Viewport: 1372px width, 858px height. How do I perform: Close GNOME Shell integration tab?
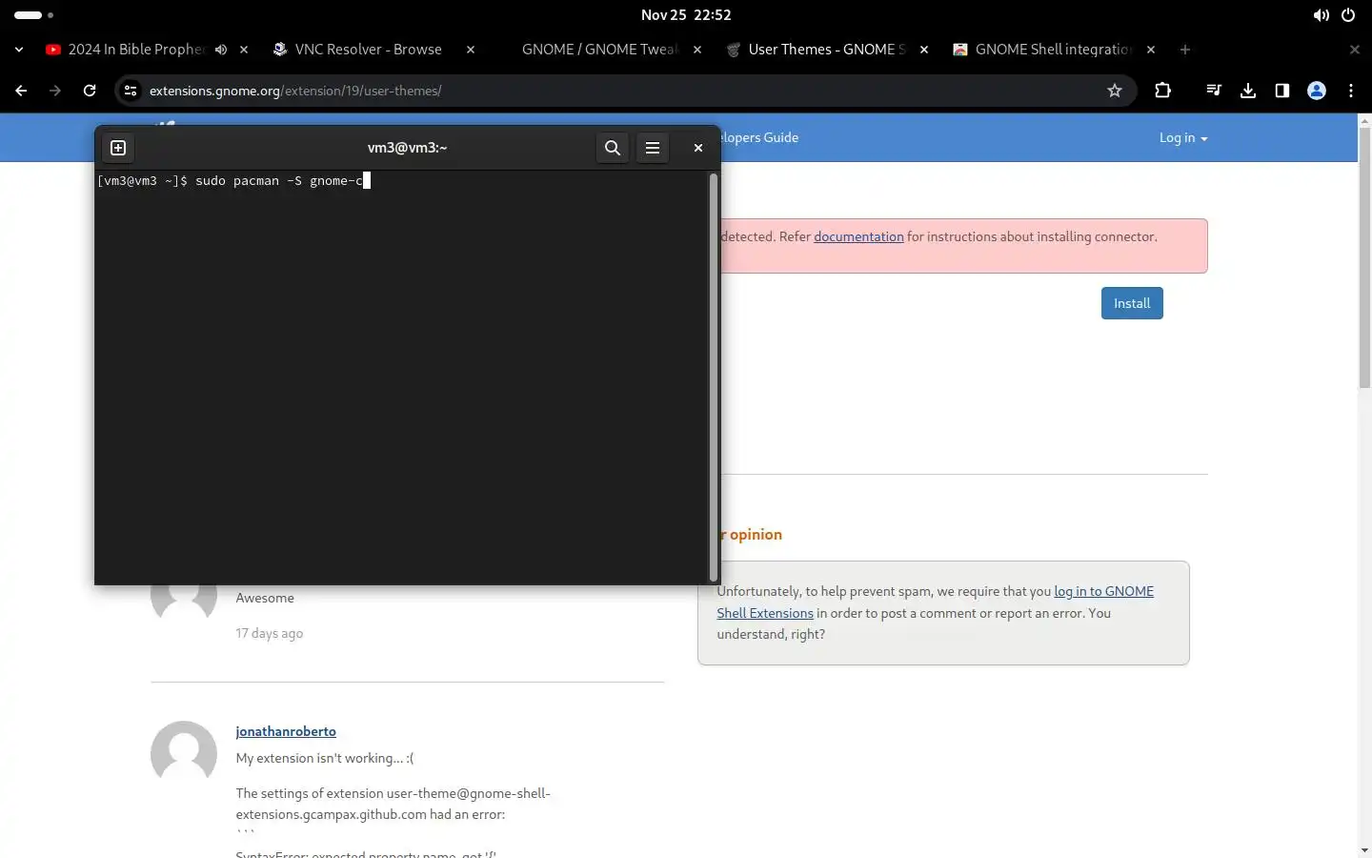tap(1151, 50)
